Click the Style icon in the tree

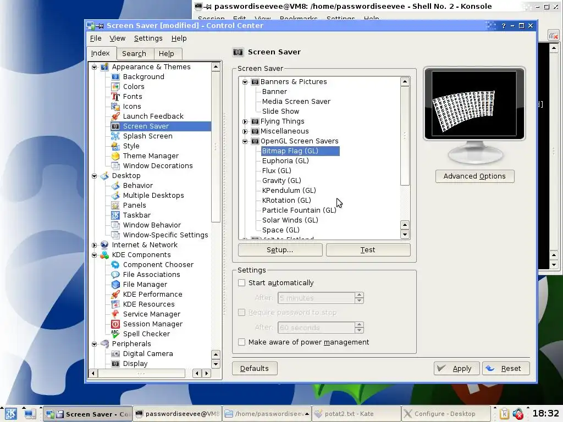115,146
